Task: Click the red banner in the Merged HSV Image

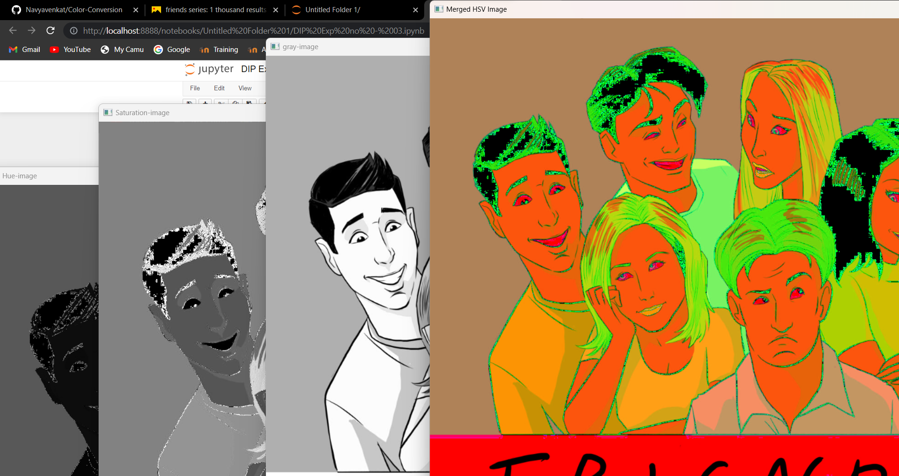Action: pos(664,456)
